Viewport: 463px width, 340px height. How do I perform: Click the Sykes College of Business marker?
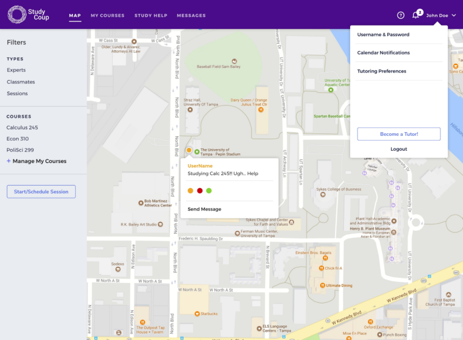[322, 194]
